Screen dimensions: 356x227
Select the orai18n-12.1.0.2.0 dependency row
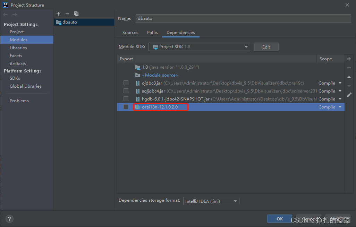pyautogui.click(x=231, y=107)
